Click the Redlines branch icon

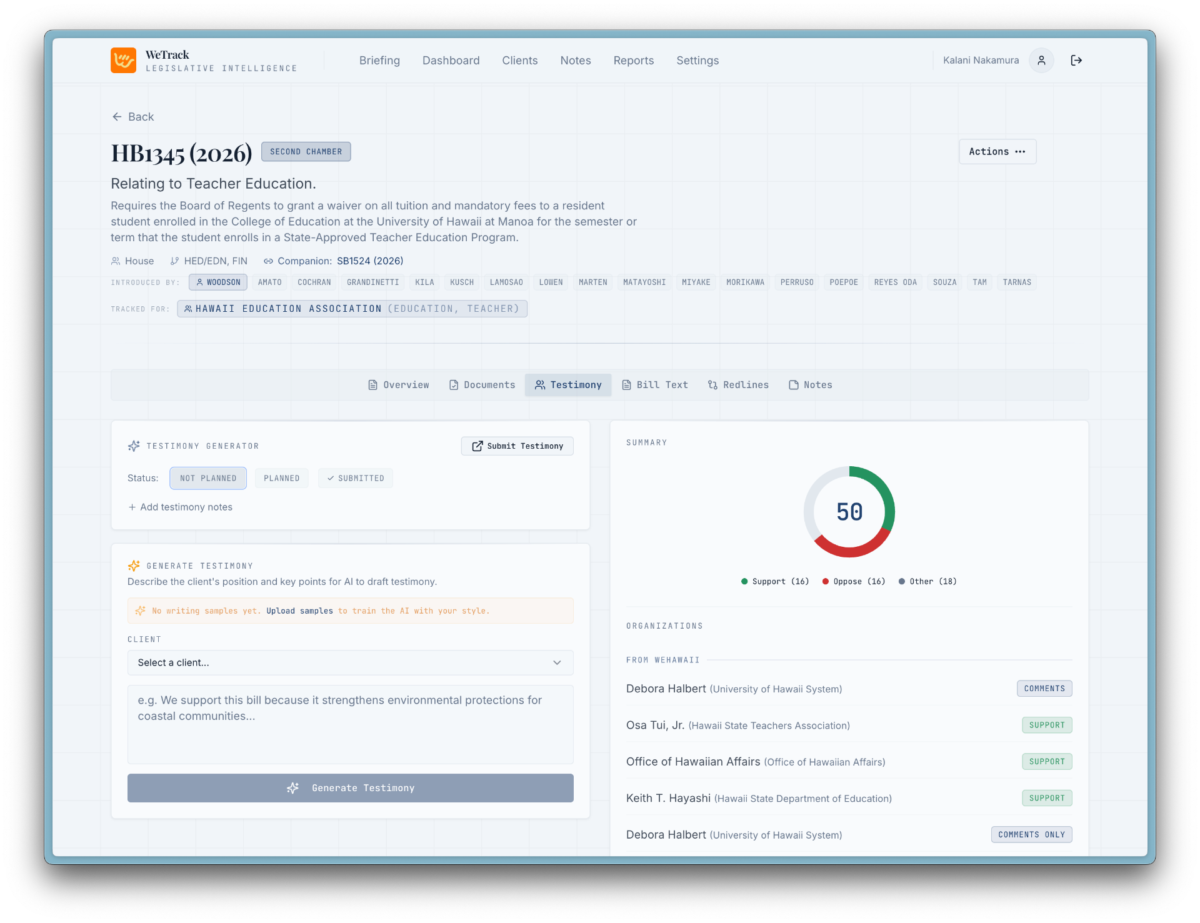(x=712, y=385)
